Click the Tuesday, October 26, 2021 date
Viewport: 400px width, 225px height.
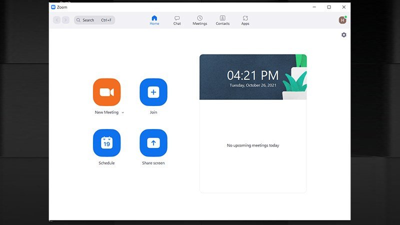click(x=253, y=85)
